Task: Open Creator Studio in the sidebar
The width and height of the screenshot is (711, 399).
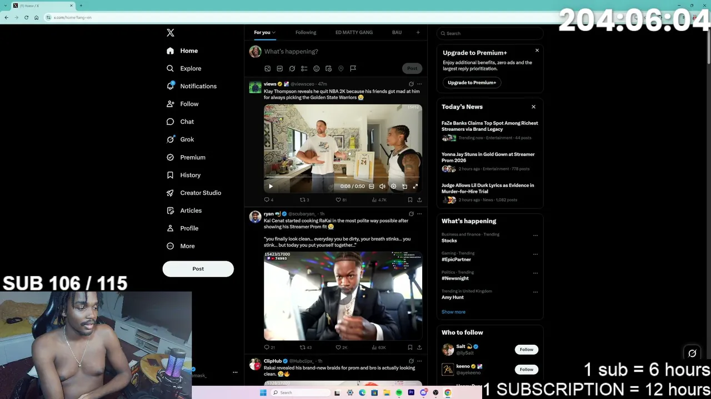Action: tap(193, 193)
